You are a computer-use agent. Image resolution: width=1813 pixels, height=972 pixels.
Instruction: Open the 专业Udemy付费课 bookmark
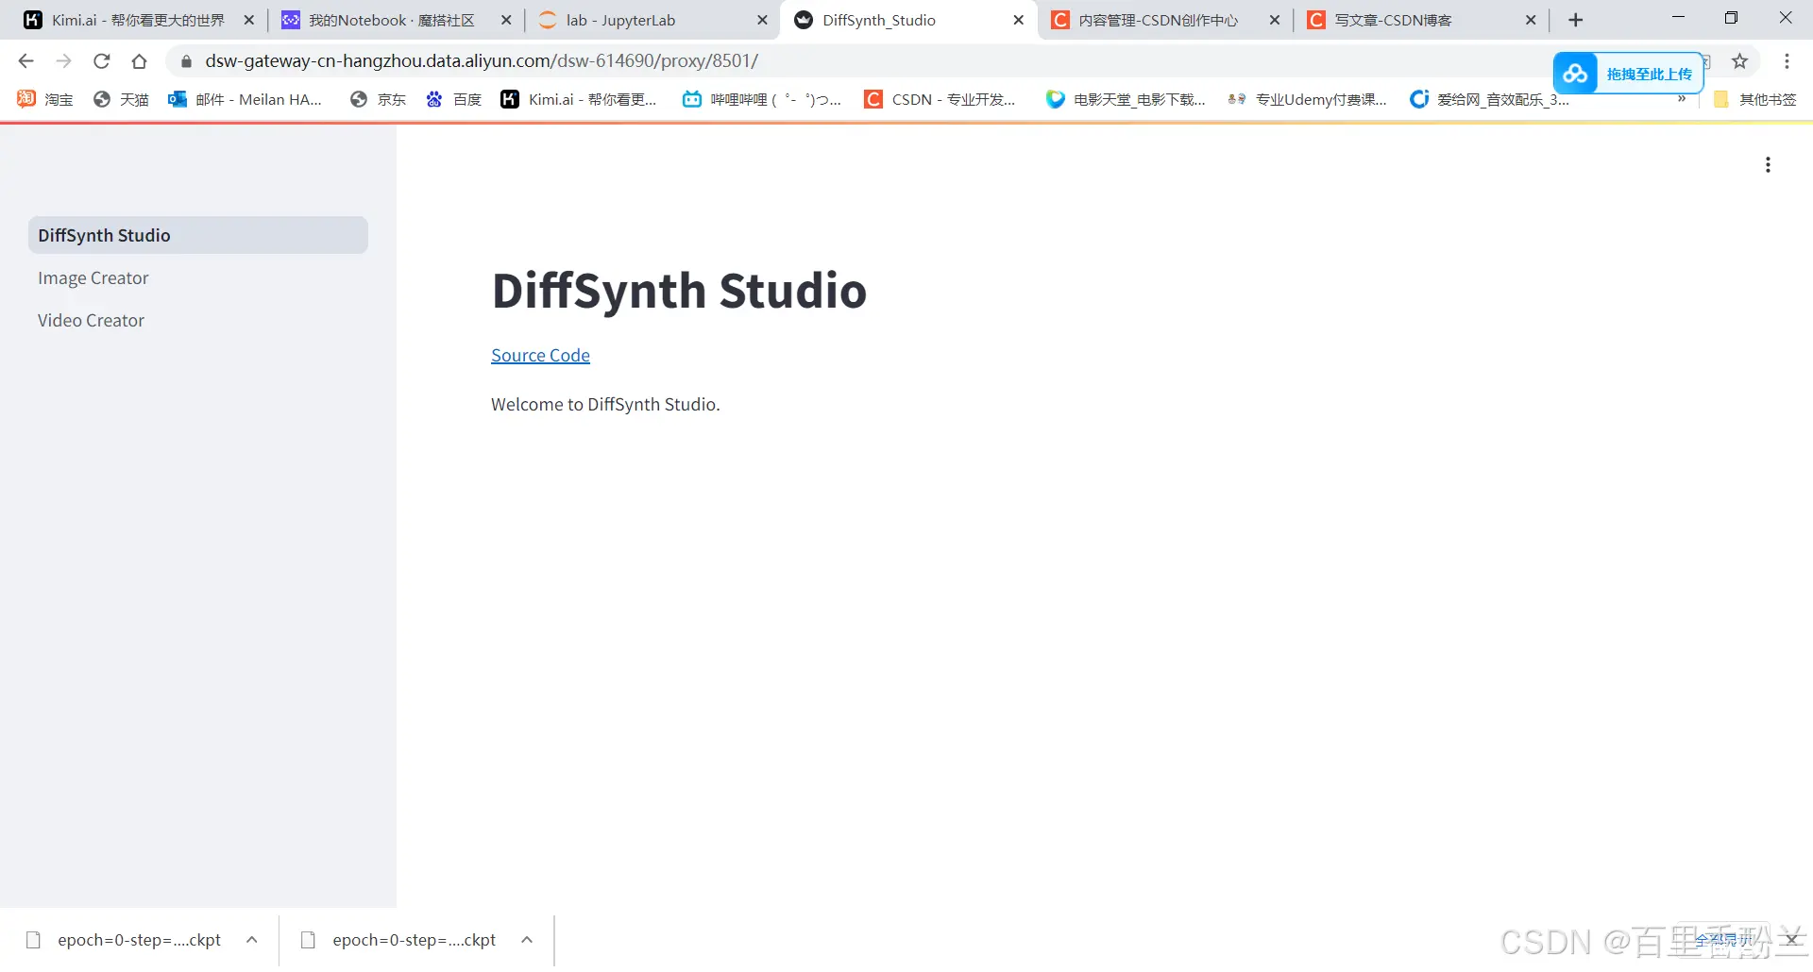pyautogui.click(x=1307, y=99)
